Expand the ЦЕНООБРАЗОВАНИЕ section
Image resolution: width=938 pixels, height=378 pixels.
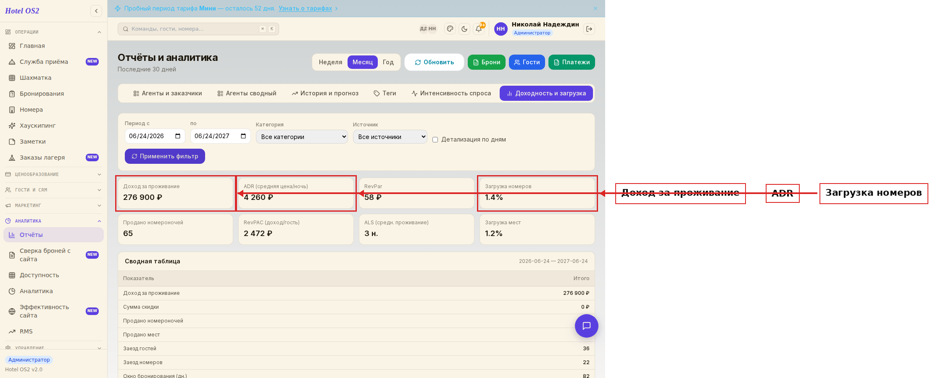tap(53, 174)
